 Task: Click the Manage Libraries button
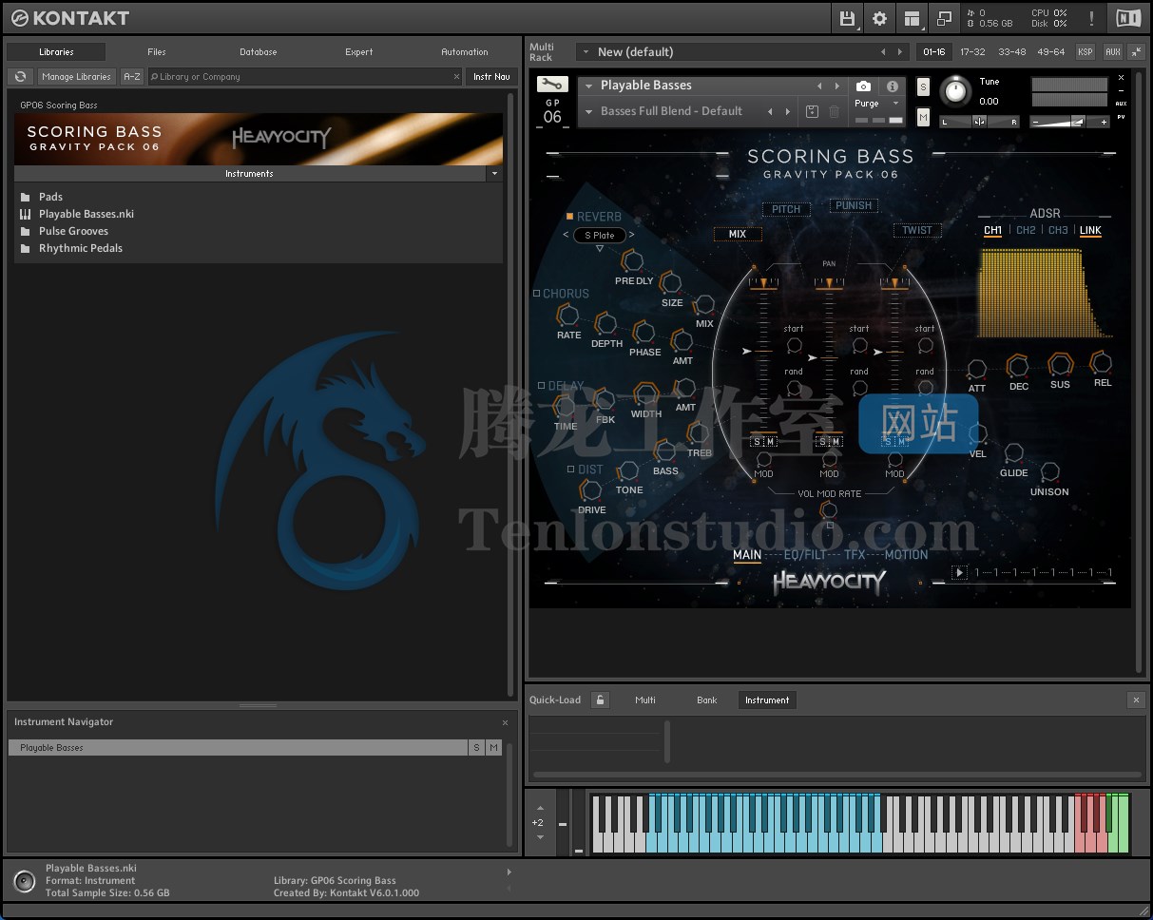point(76,76)
